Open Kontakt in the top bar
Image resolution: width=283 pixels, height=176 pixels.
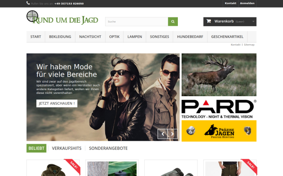tap(230, 3)
